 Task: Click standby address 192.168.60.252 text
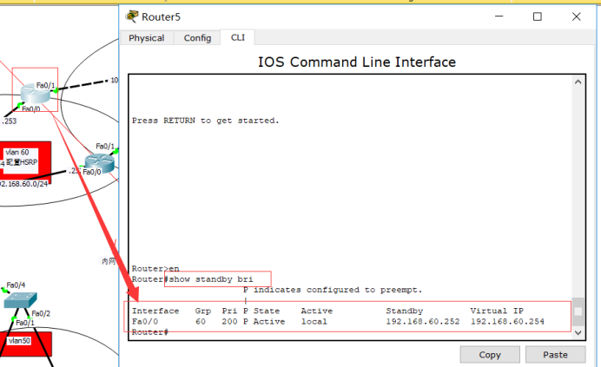(x=422, y=321)
